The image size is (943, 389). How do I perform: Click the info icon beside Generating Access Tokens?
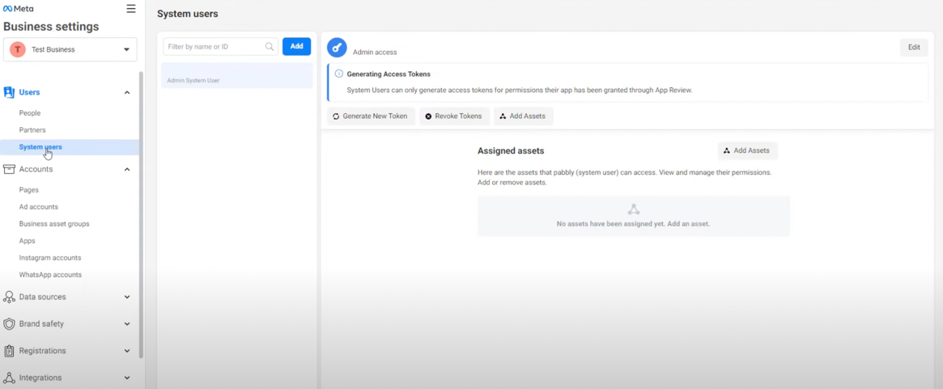tap(338, 74)
